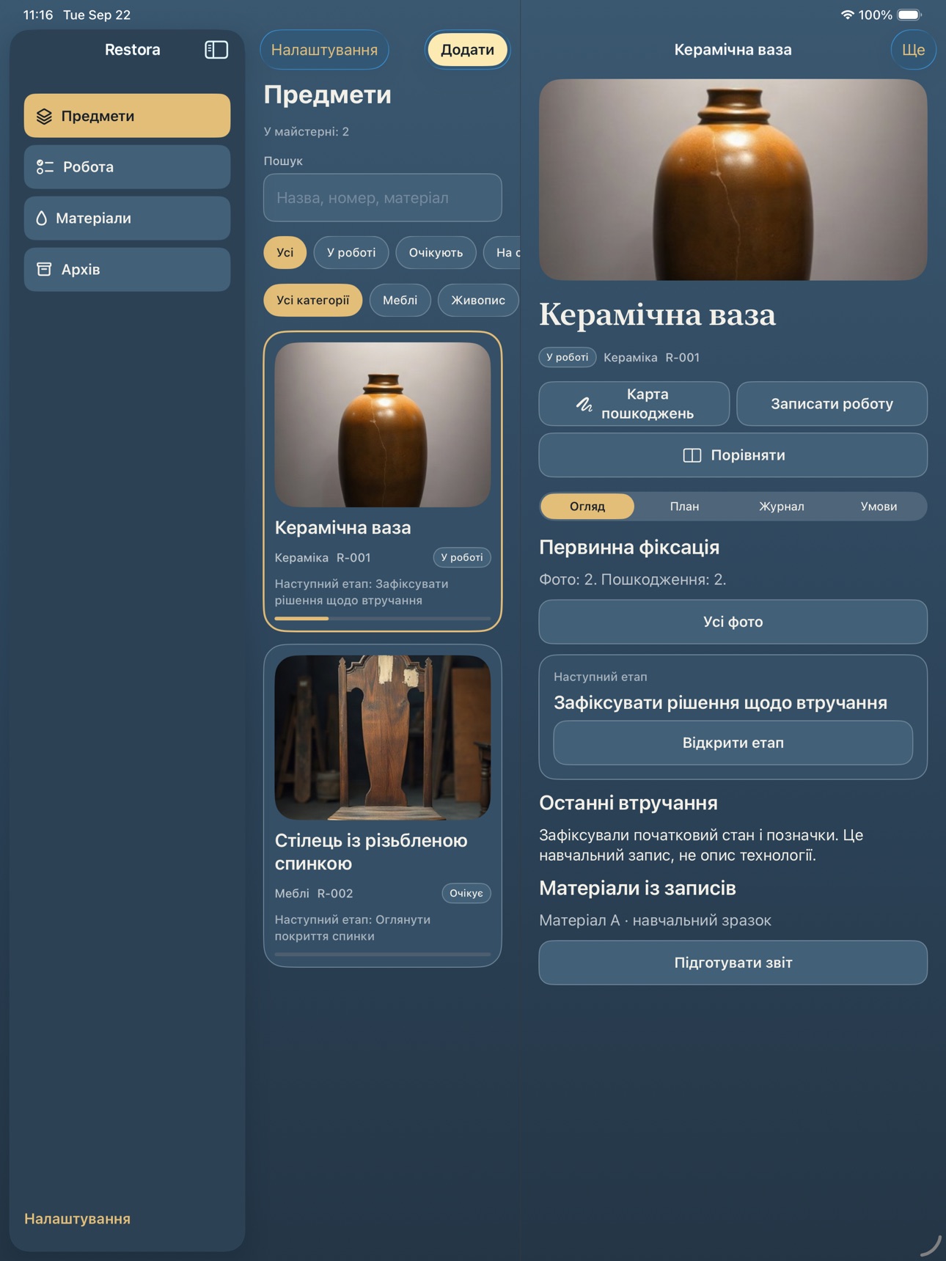The height and width of the screenshot is (1261, 946).
Task: Click the checklist icon beside Робота
Action: point(45,167)
